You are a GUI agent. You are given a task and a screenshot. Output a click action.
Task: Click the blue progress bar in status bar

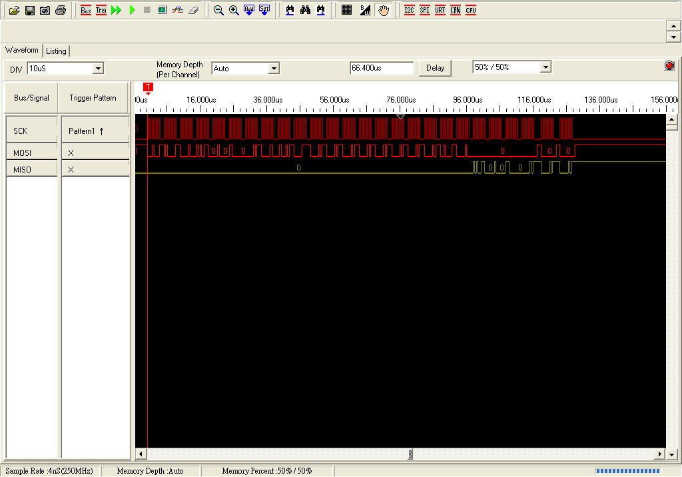click(x=627, y=471)
